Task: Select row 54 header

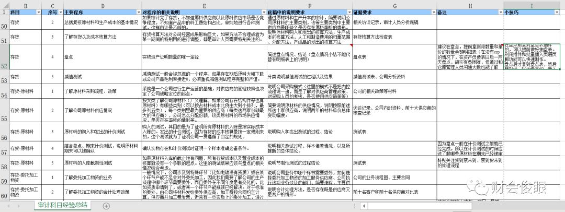Action: (4, 91)
